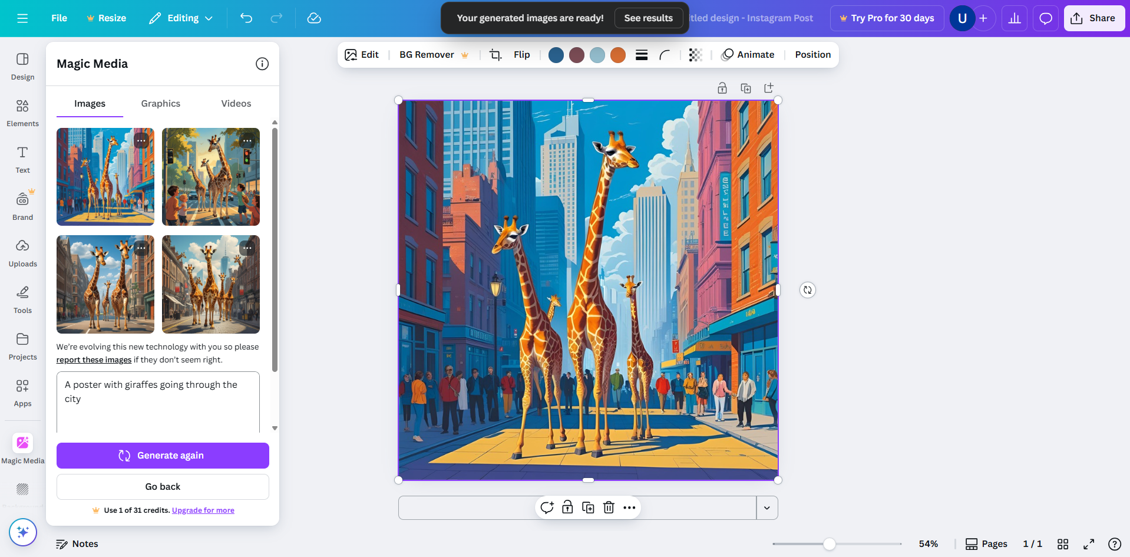Open the report these images link

(x=93, y=360)
